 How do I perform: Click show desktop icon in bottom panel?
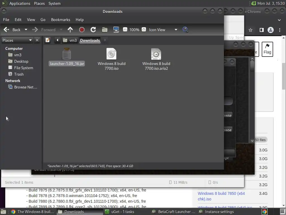tap(3, 212)
